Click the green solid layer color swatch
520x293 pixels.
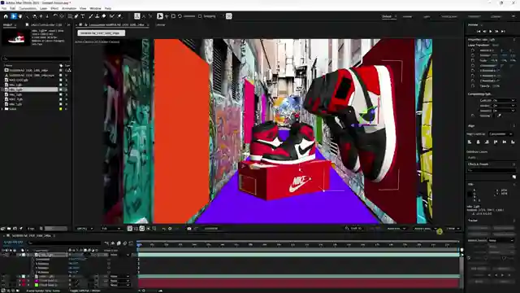click(37, 285)
